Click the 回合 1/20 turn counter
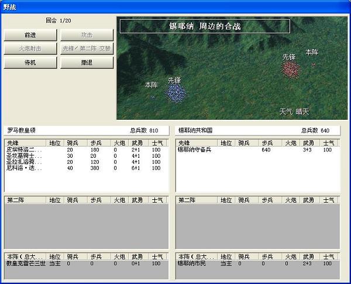351x284 pixels. tap(58, 20)
